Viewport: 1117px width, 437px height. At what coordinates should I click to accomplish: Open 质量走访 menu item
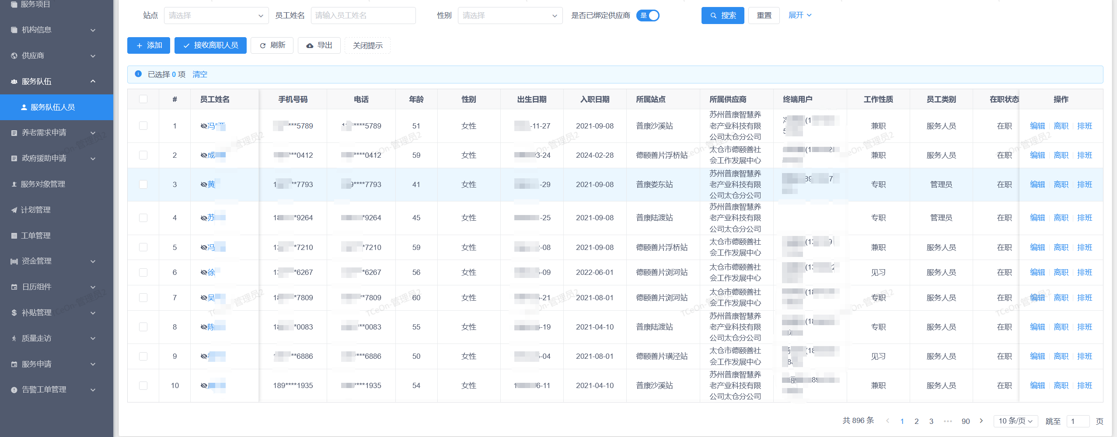coord(56,338)
